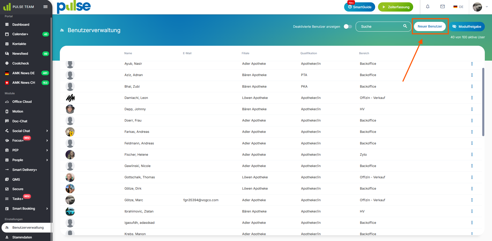Start Zeiterfassung
Viewport: 492px width, 241px height.
(x=395, y=7)
